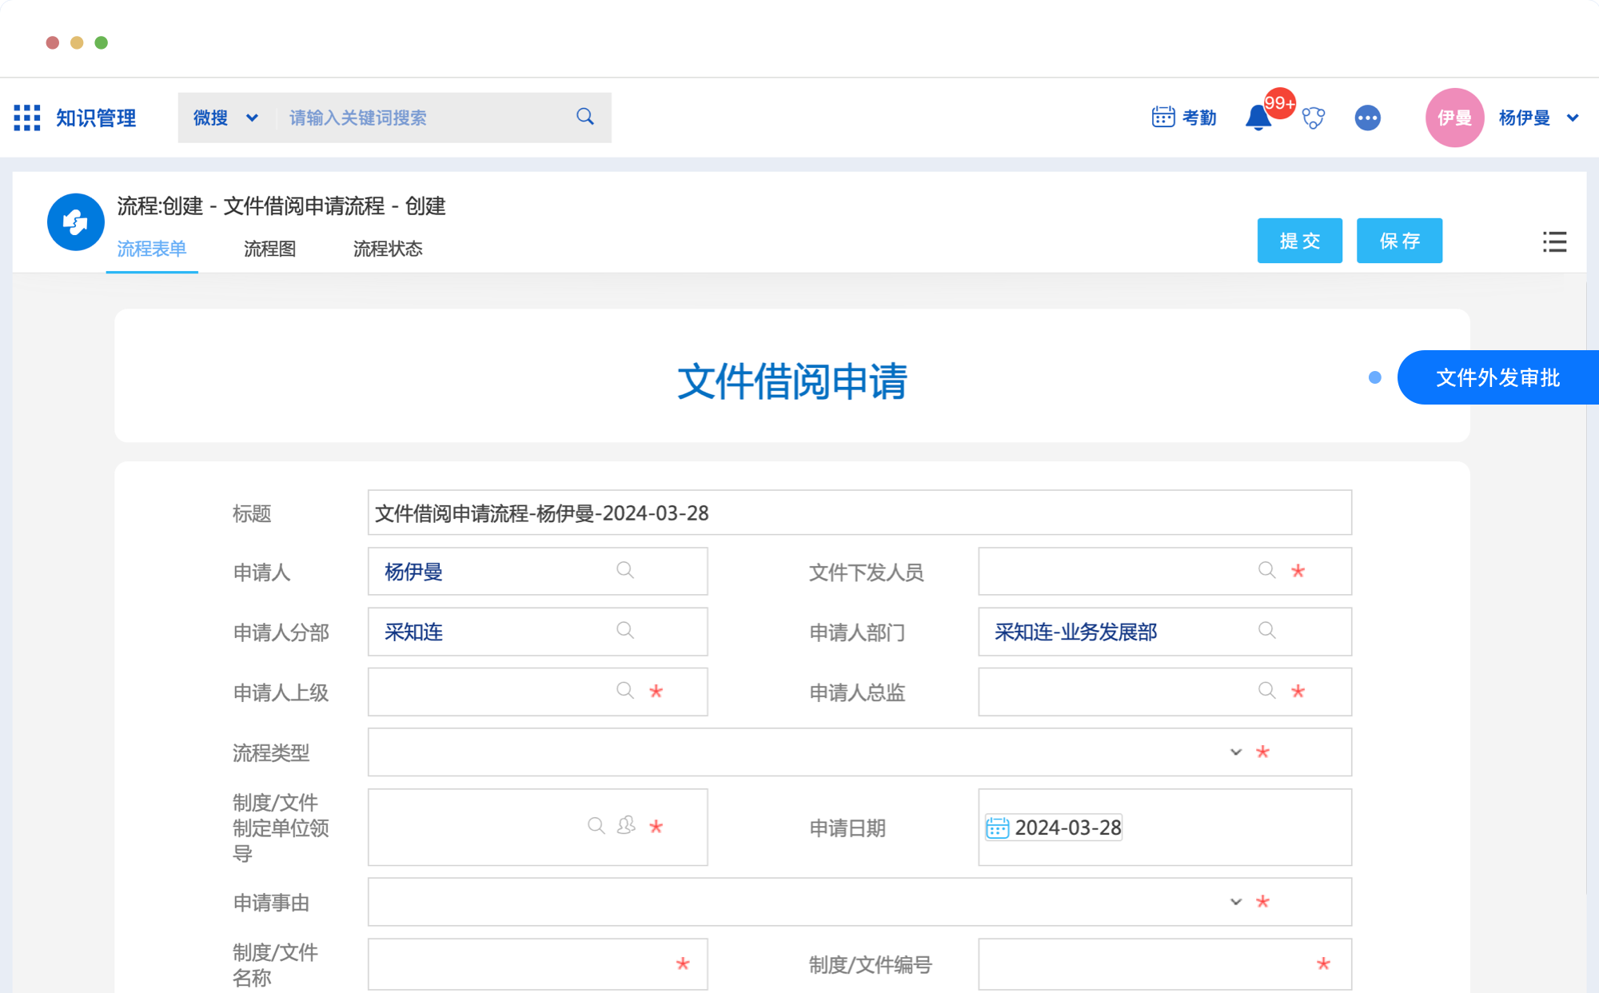The image size is (1599, 993).
Task: Open the calendar icon in 申请日期 field
Action: pyautogui.click(x=997, y=827)
